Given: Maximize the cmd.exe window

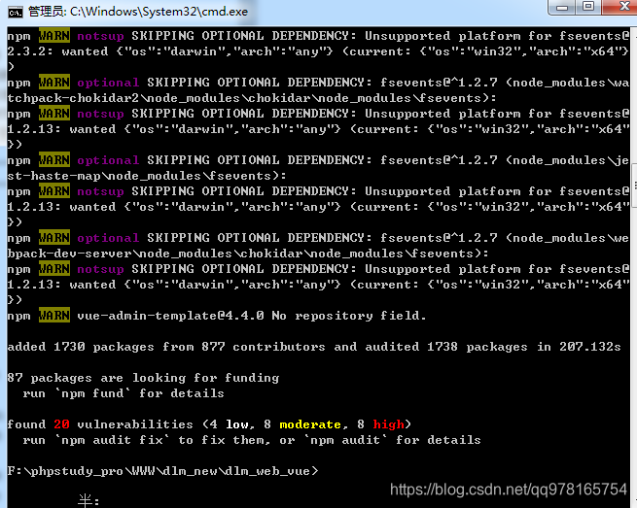Looking at the screenshot, I should click(588, 8).
